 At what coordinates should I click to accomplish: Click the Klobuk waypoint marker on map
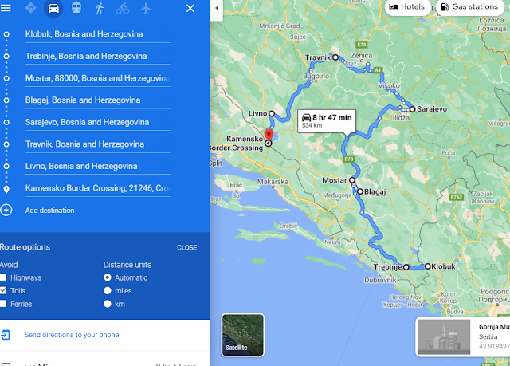[x=428, y=266]
